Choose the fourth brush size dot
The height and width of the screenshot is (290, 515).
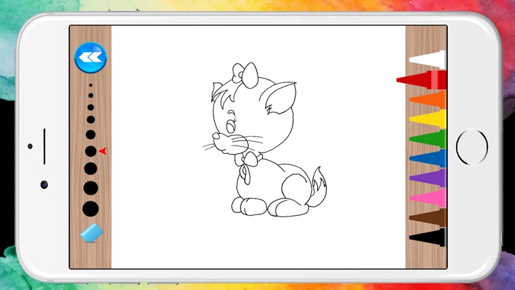click(x=91, y=120)
